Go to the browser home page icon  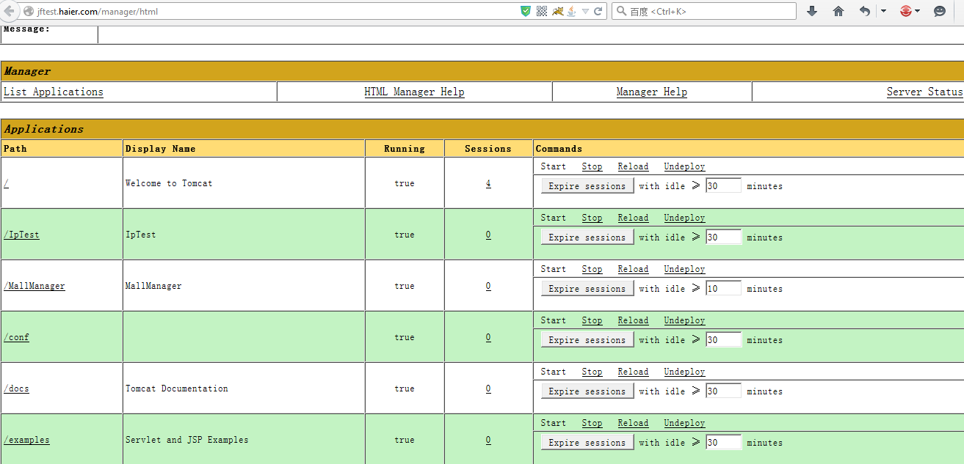pos(838,11)
